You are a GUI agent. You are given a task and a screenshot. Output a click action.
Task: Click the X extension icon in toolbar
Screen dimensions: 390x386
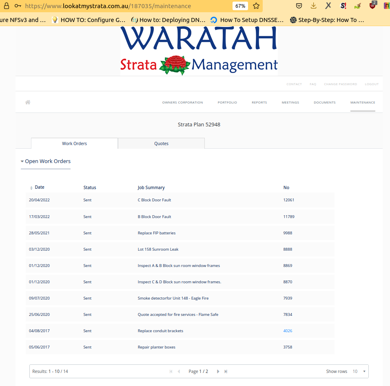(x=328, y=6)
